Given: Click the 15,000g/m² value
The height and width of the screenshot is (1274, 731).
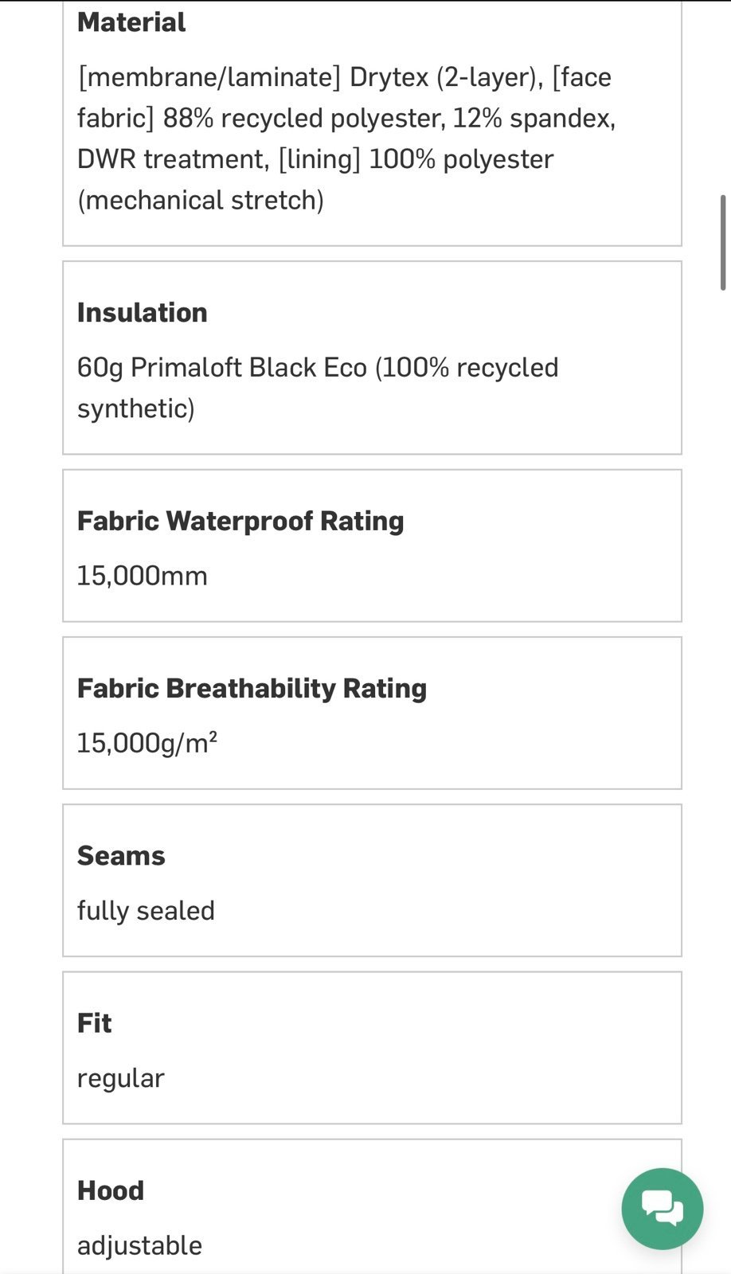Looking at the screenshot, I should click(147, 743).
